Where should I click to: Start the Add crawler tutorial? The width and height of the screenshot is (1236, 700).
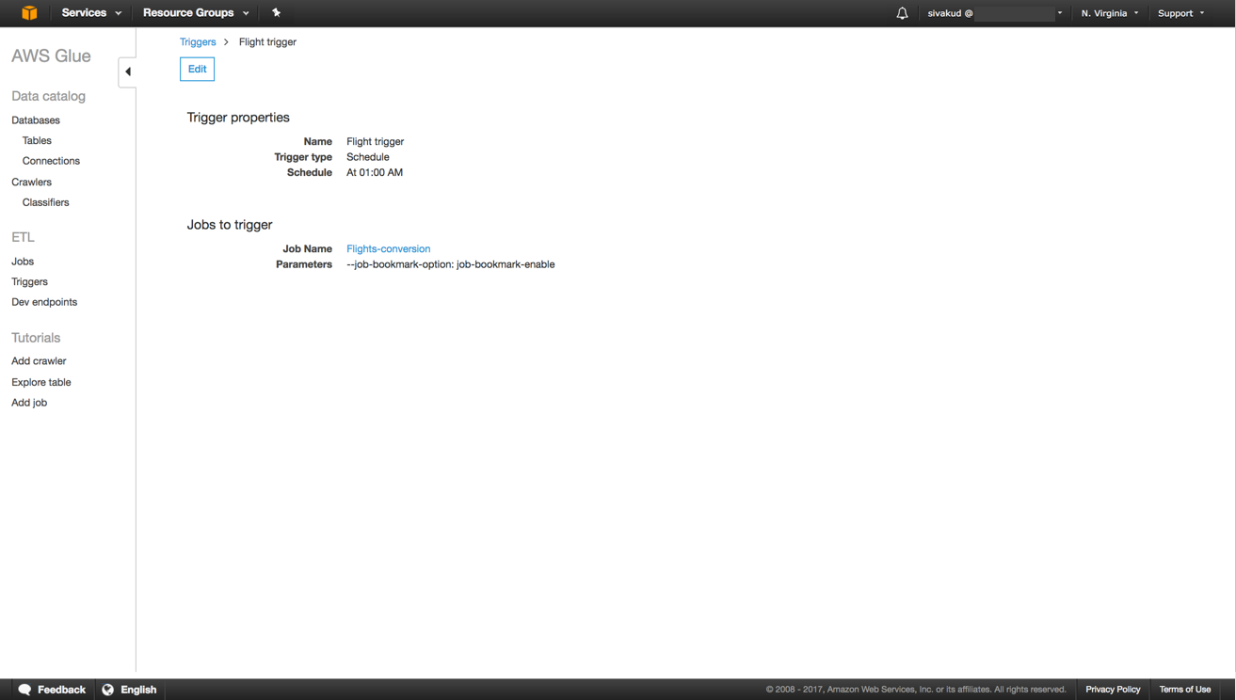[x=39, y=361]
